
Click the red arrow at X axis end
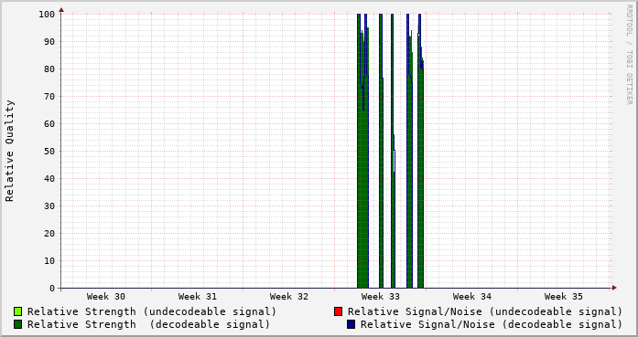[x=614, y=288]
